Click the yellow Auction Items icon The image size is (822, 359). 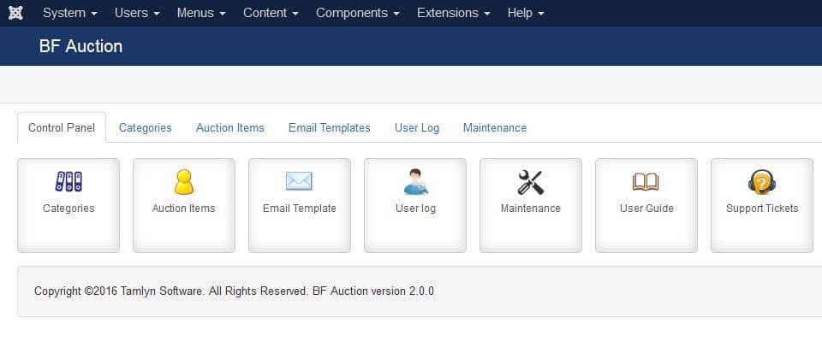[183, 182]
